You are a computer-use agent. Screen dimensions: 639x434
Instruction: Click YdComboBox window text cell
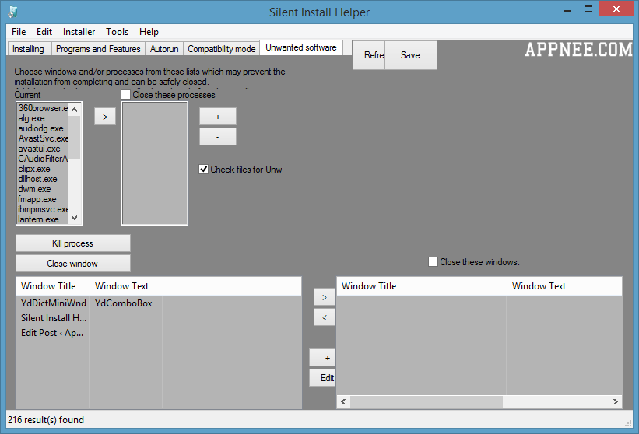pos(124,303)
